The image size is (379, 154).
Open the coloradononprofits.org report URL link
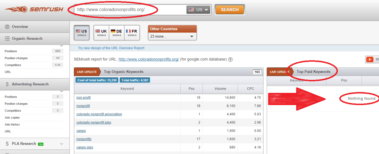point(149,59)
